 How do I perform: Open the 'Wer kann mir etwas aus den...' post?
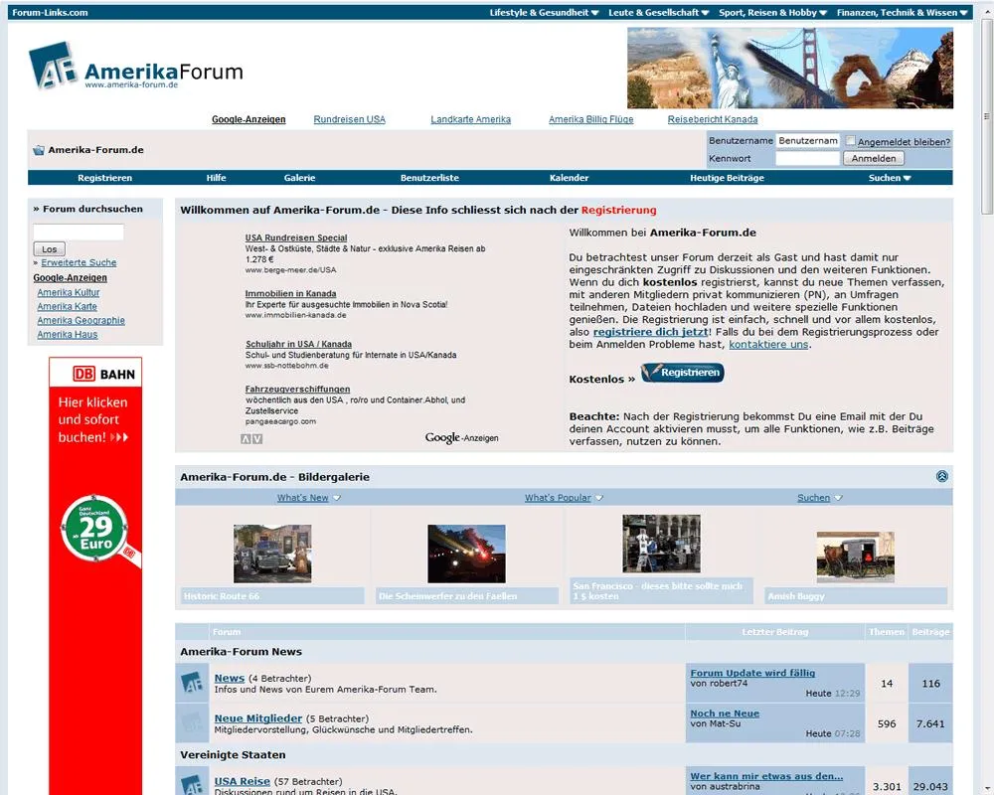click(x=766, y=776)
